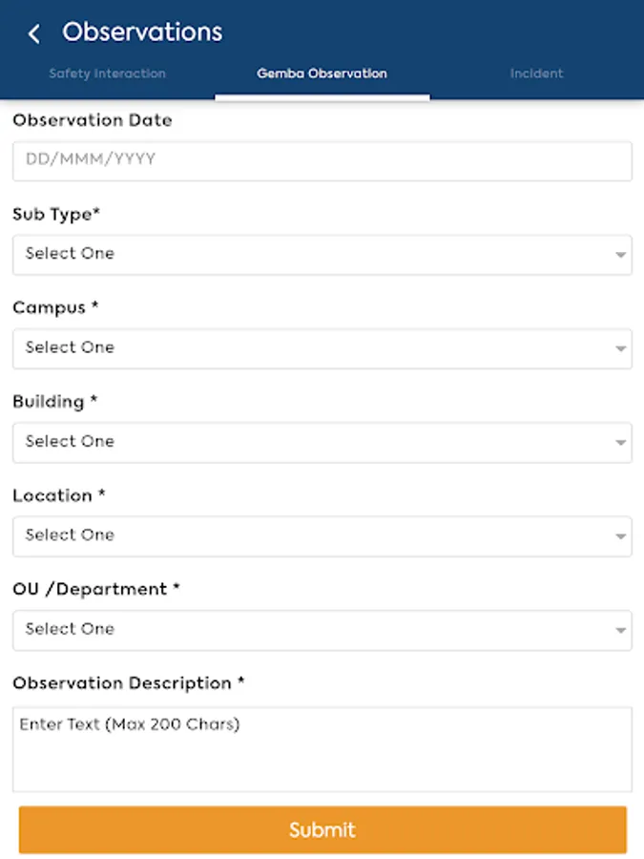
Task: Open the OU /Department dropdown
Action: 322,630
